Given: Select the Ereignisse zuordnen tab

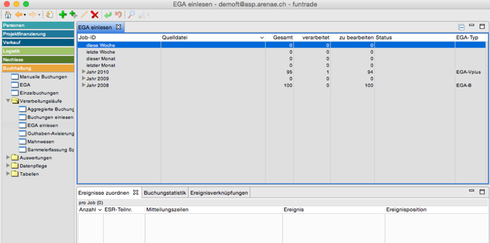Looking at the screenshot, I should [104, 193].
